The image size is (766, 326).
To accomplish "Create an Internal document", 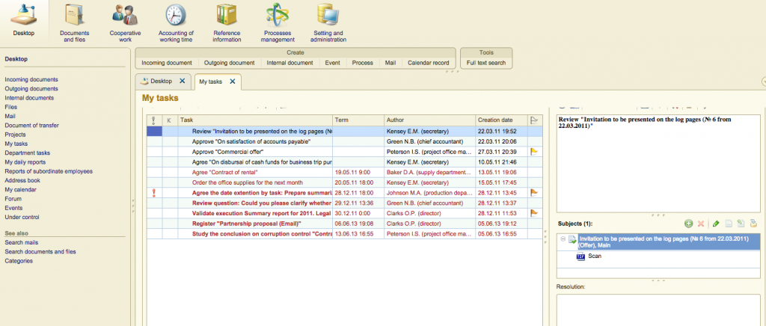I will 289,63.
